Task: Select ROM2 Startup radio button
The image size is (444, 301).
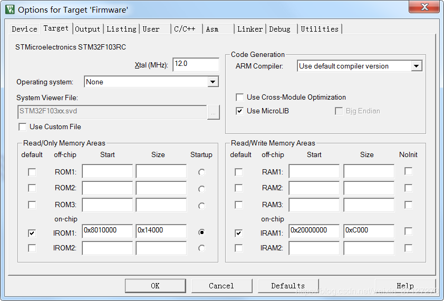Action: pos(201,189)
